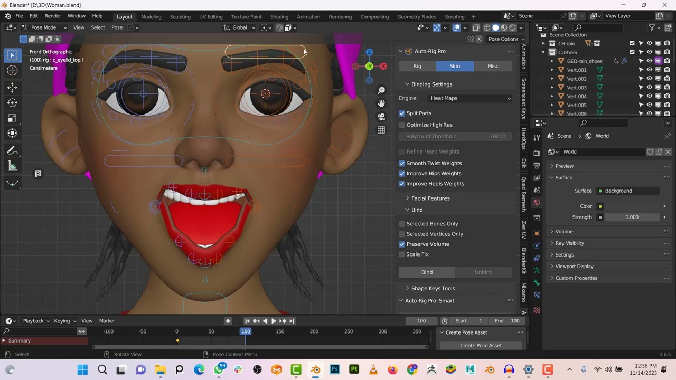This screenshot has height=380, width=676.
Task: Open the File menu
Action: coord(19,16)
